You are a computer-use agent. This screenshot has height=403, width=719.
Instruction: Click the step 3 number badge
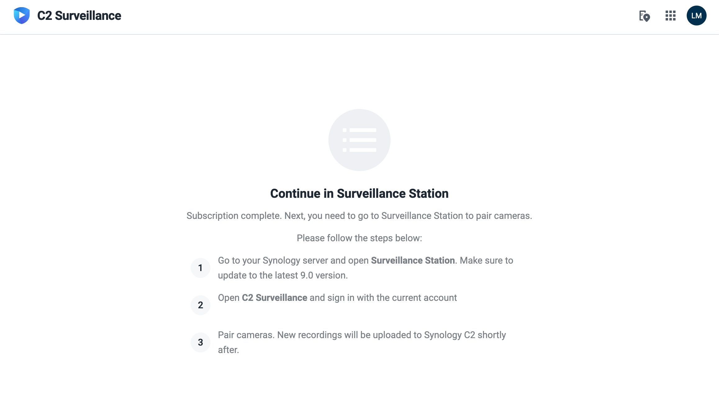coord(201,342)
